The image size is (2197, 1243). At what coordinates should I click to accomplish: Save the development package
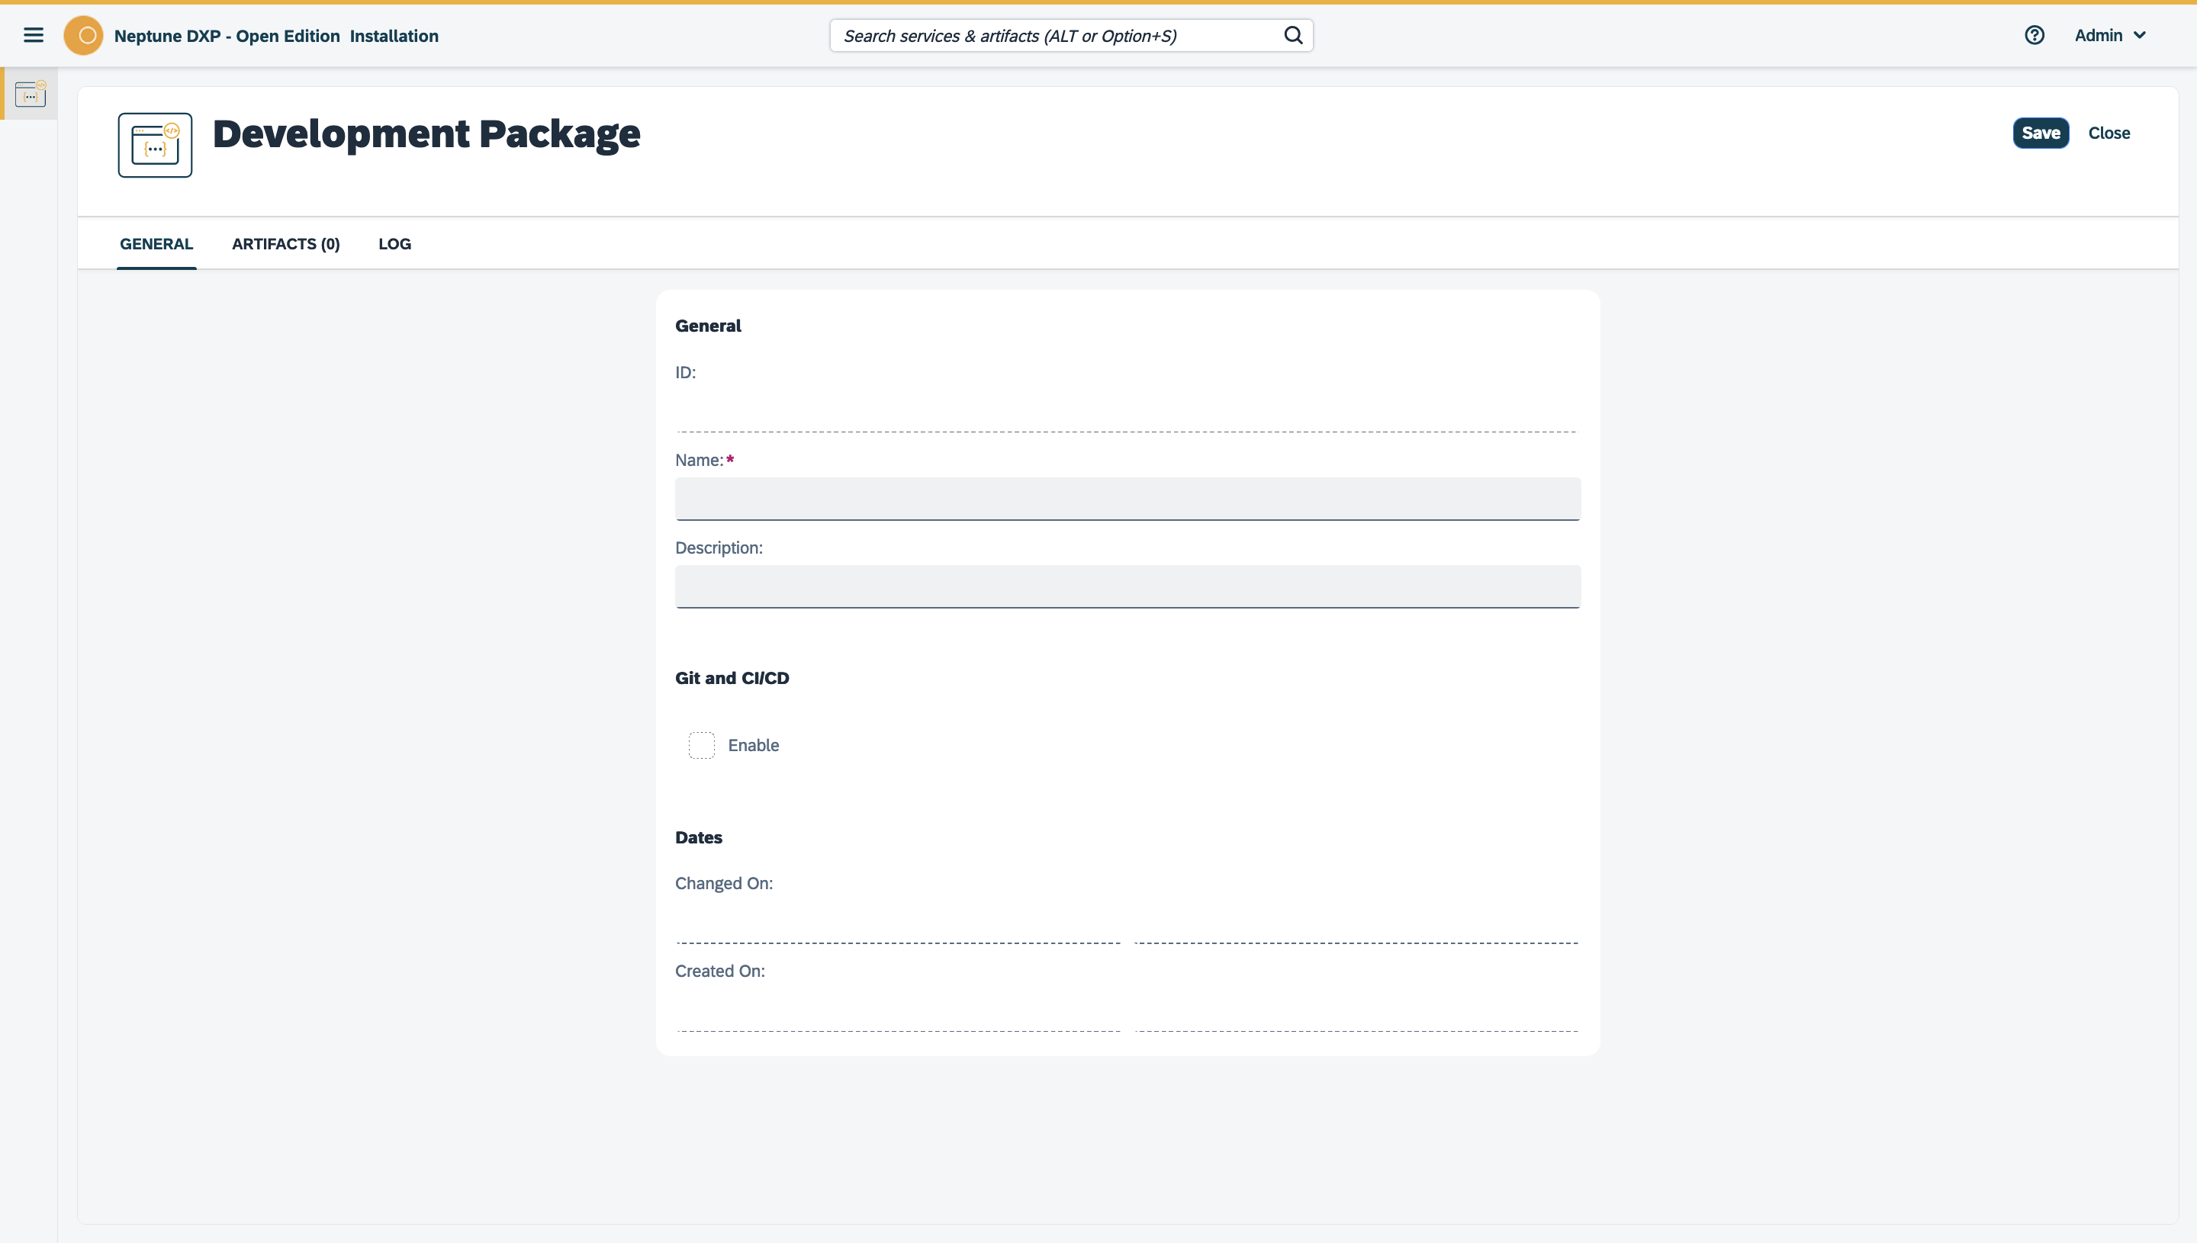click(2041, 133)
